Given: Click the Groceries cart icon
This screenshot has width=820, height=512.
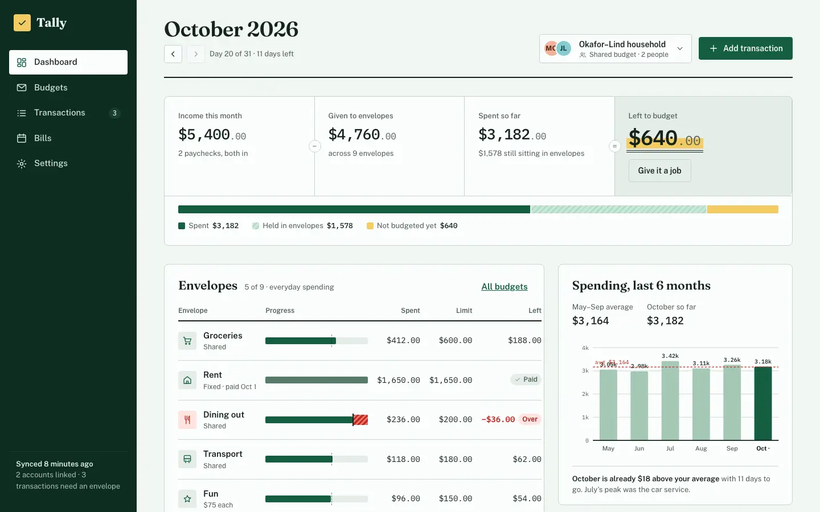Looking at the screenshot, I should tap(187, 341).
